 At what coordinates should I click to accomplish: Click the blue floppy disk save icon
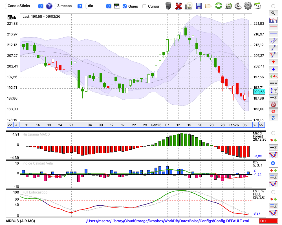point(199,6)
